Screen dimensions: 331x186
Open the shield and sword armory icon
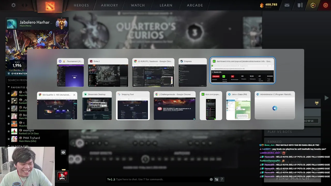[300, 5]
